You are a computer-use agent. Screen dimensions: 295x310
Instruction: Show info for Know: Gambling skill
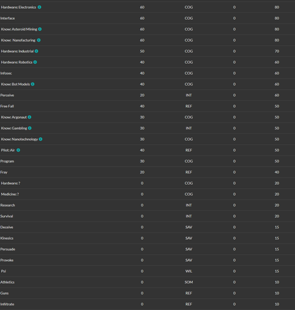[x=30, y=128]
